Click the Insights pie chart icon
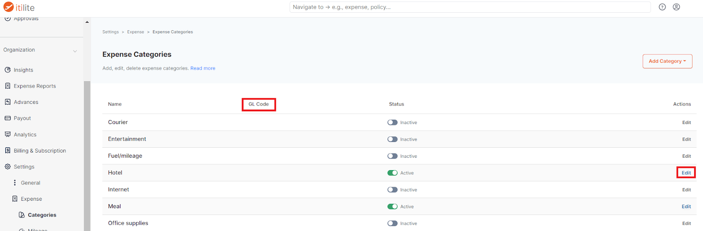The image size is (703, 231). tap(7, 70)
